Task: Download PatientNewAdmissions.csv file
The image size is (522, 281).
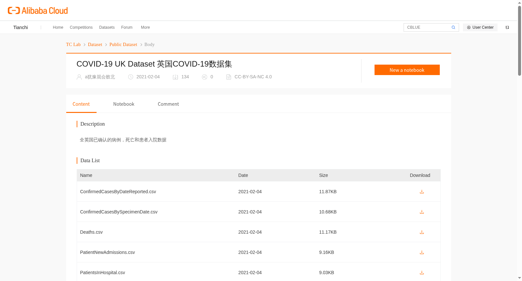Action: click(422, 252)
